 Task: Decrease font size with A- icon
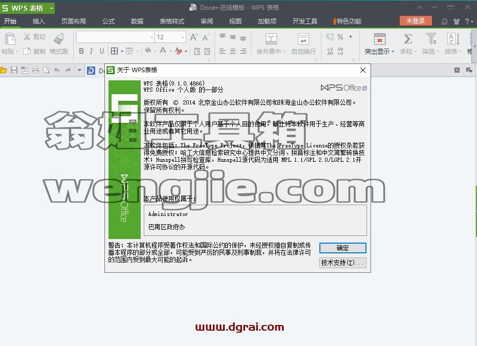pyautogui.click(x=206, y=37)
